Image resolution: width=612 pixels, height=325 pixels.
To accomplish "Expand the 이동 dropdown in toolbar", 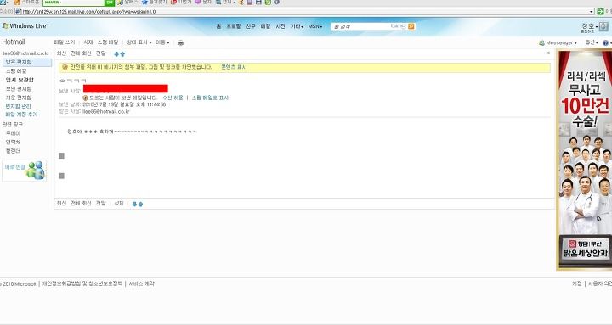I will click(162, 42).
